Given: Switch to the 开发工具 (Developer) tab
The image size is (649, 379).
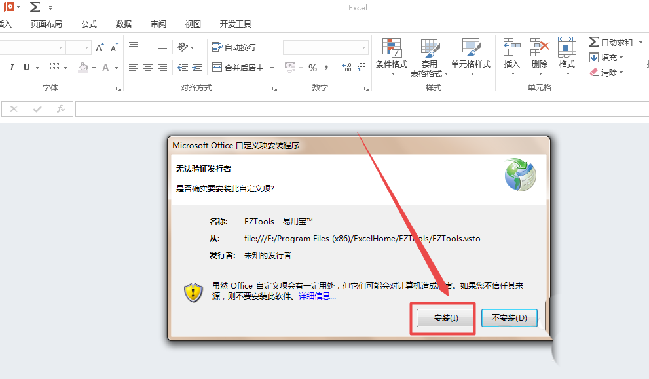Looking at the screenshot, I should point(236,24).
